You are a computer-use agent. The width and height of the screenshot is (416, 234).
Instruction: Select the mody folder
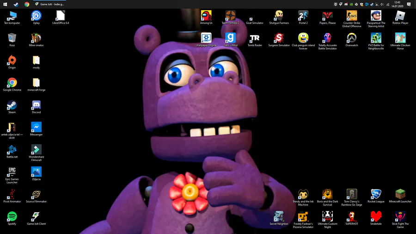coord(37,62)
